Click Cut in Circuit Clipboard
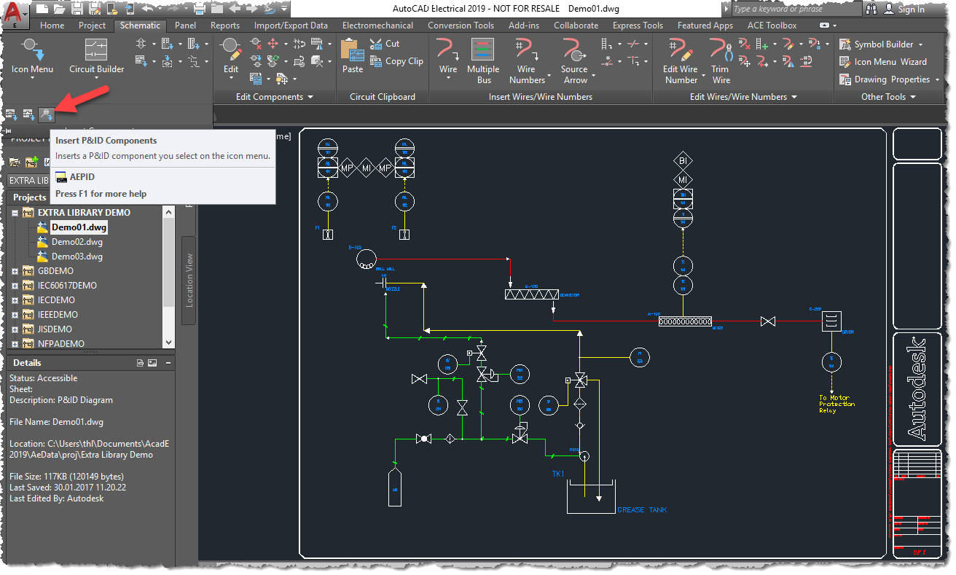The image size is (956, 575). click(385, 44)
